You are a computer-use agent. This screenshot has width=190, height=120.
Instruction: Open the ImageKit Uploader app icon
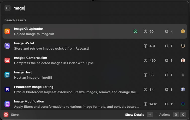[x=7, y=31]
